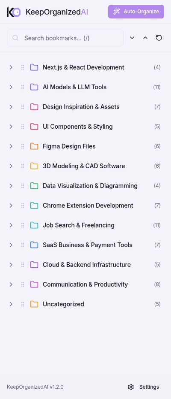Click the yellow folder icon for 3D Modeling & CAD Software
The height and width of the screenshot is (399, 171).
(34, 166)
